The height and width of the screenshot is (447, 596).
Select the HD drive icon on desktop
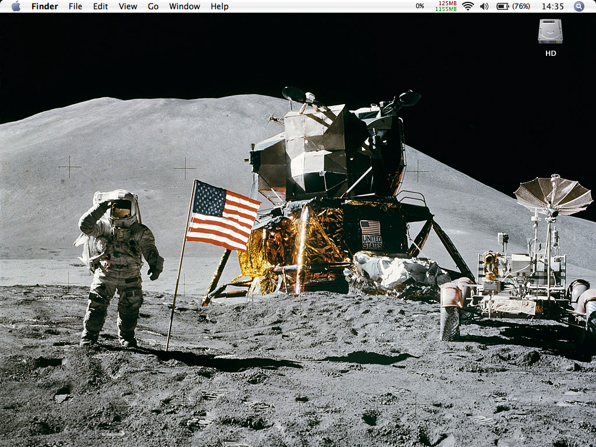[551, 31]
